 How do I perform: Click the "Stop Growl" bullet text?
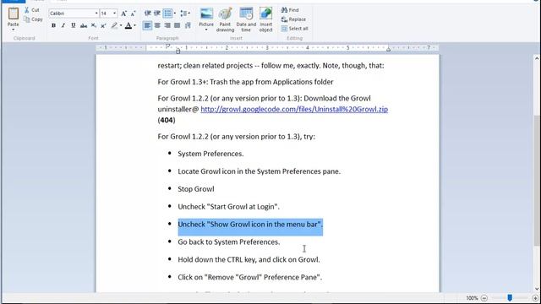pyautogui.click(x=195, y=189)
